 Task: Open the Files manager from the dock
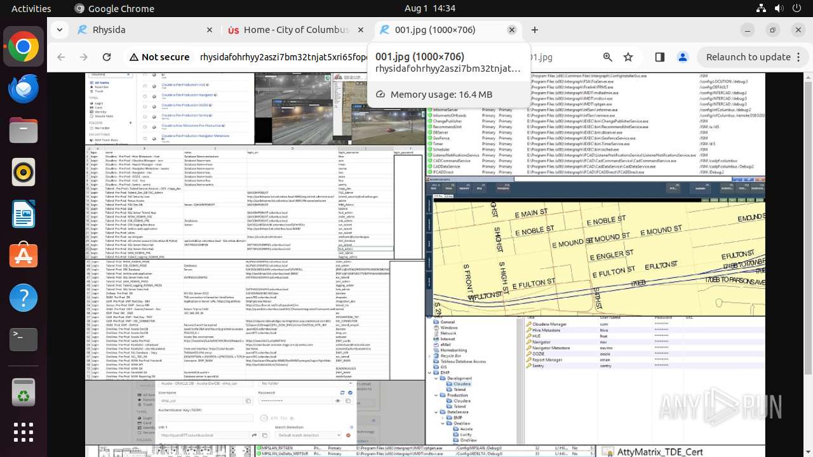24,131
